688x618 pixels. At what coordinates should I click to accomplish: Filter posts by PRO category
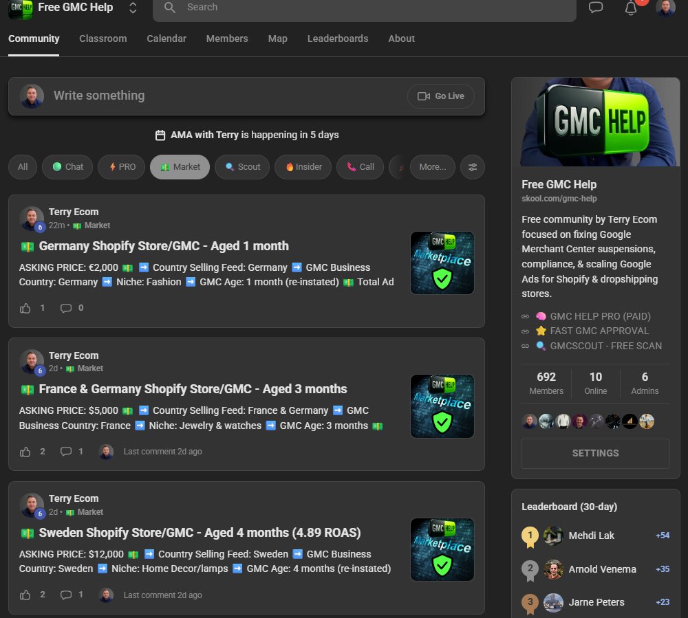point(122,167)
